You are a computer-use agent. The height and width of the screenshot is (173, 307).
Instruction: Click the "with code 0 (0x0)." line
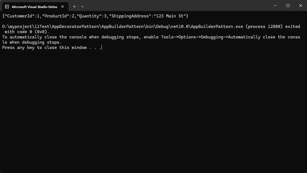27,32
